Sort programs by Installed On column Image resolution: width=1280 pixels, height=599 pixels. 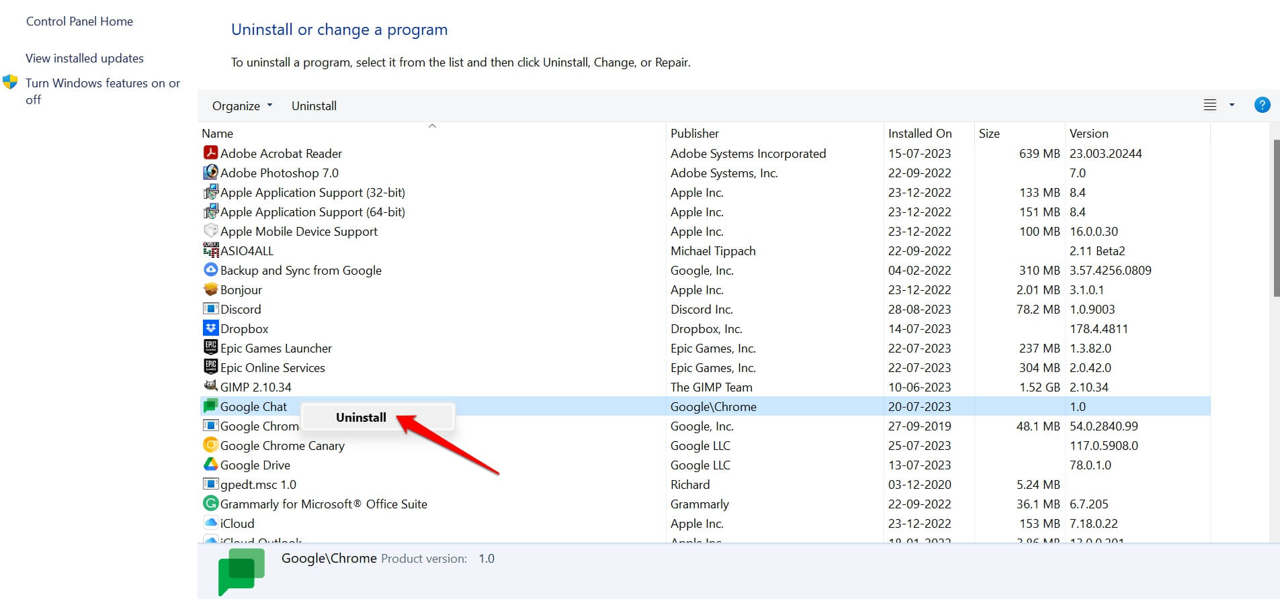point(920,134)
